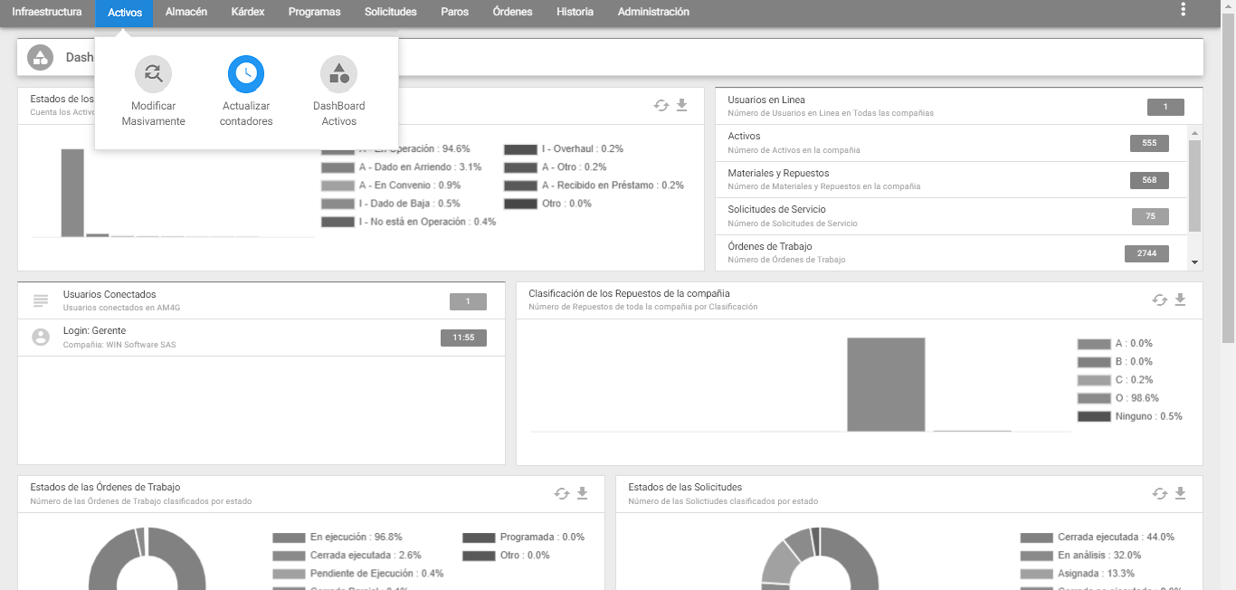Toggle legend A - Otro

click(x=556, y=167)
